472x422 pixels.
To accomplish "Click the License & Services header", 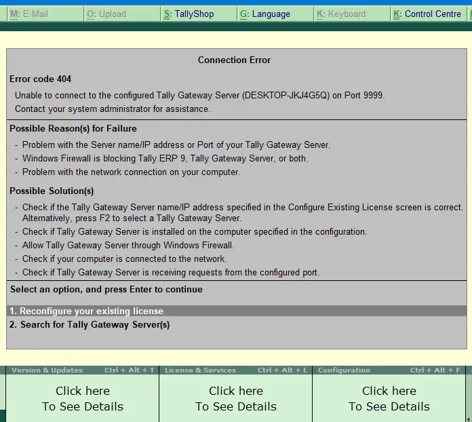I will coord(236,370).
